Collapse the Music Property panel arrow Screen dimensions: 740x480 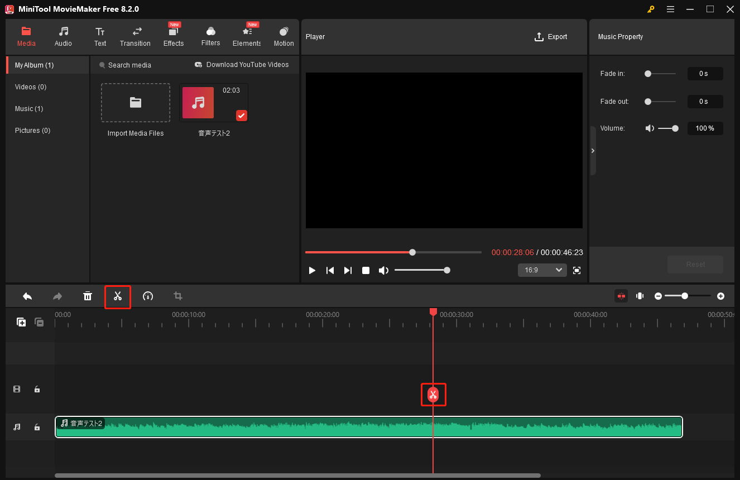coord(593,151)
